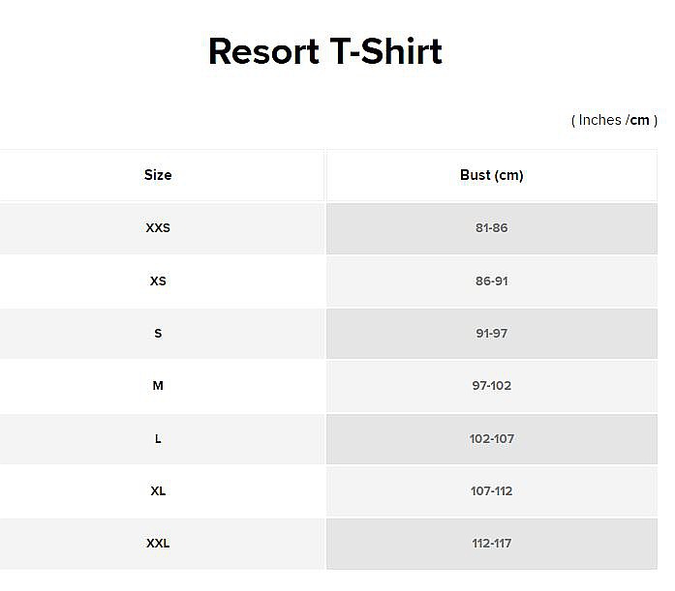Select the 107-112 bust measurement cell

point(492,490)
